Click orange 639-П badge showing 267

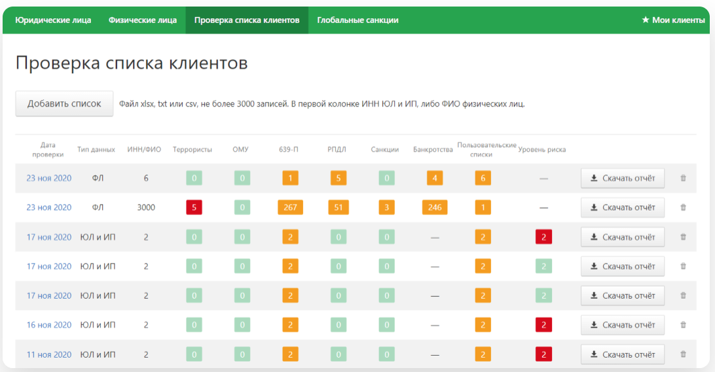pos(290,207)
